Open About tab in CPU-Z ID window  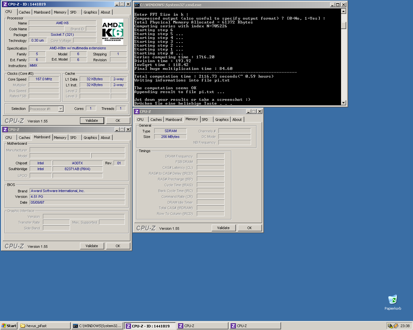tap(106, 12)
